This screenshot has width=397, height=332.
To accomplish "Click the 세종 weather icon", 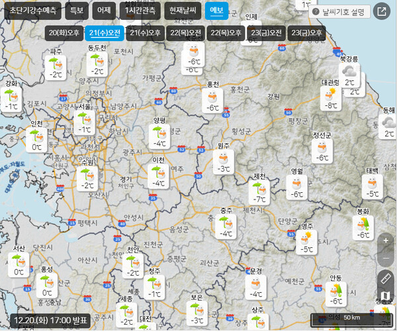I will (x=126, y=315).
